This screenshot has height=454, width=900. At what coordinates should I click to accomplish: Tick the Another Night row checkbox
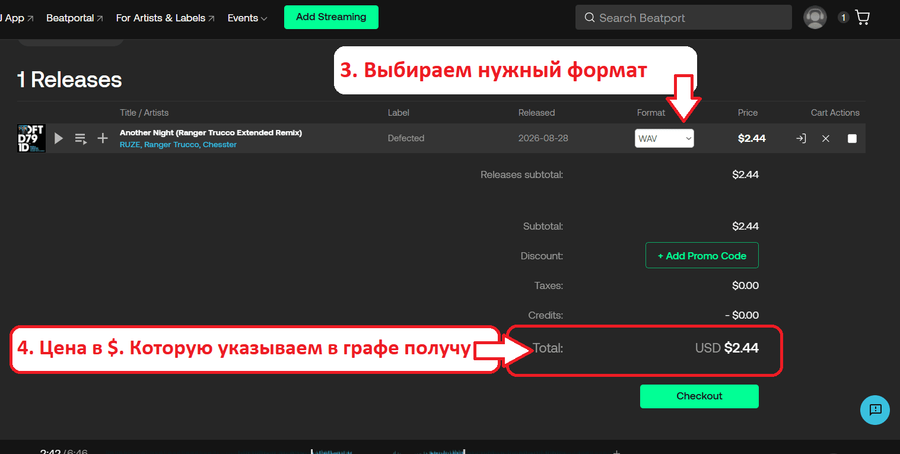(x=852, y=138)
